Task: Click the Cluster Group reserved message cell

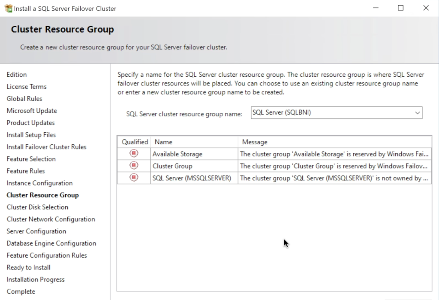Action: point(335,166)
